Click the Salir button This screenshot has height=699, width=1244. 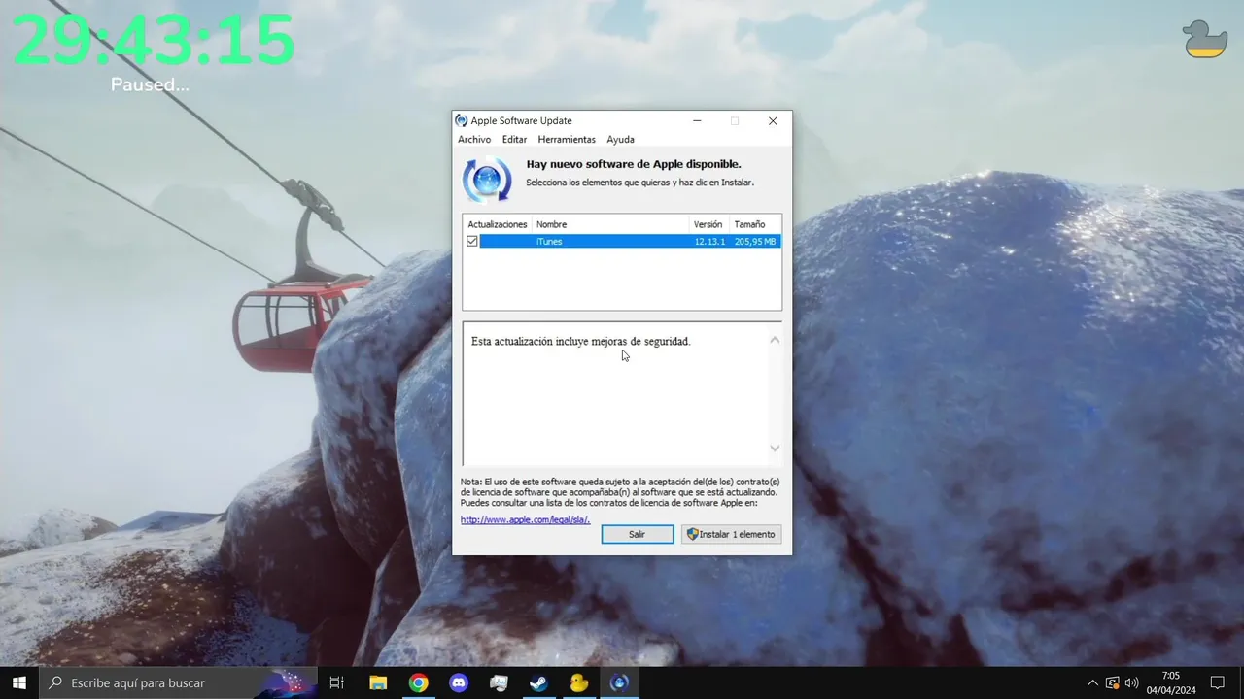point(637,534)
